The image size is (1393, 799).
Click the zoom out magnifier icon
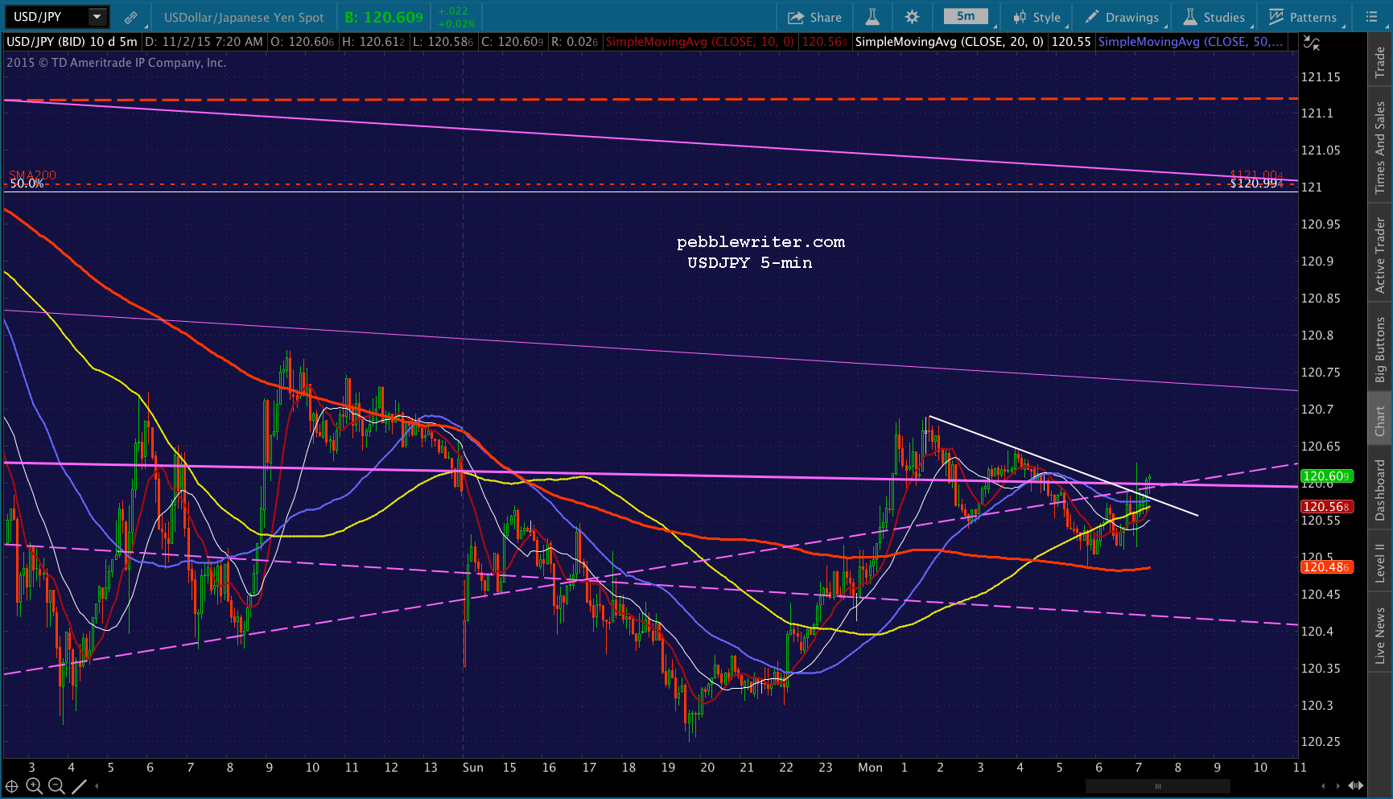click(x=56, y=786)
